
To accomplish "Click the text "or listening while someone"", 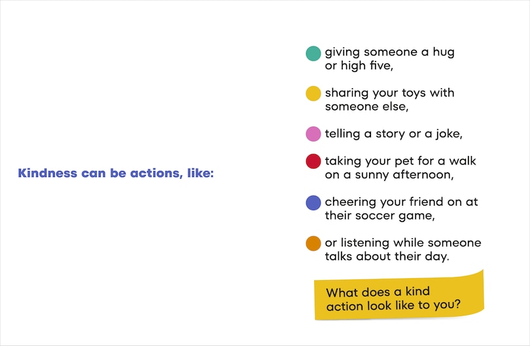I will (x=402, y=243).
